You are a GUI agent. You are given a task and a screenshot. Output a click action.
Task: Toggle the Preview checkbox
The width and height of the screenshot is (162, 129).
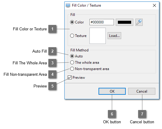coord(70,78)
